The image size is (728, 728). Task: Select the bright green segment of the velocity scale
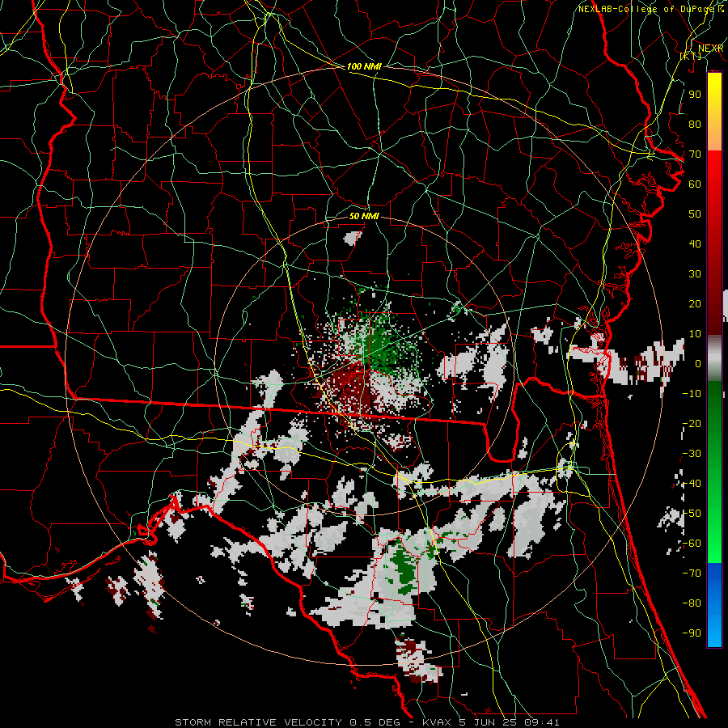(714, 548)
